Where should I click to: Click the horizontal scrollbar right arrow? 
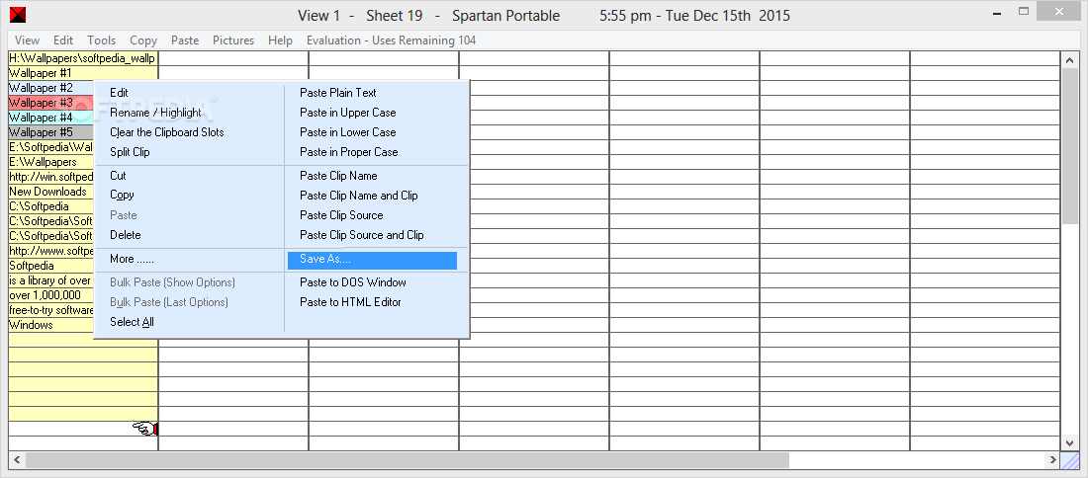pyautogui.click(x=1052, y=460)
